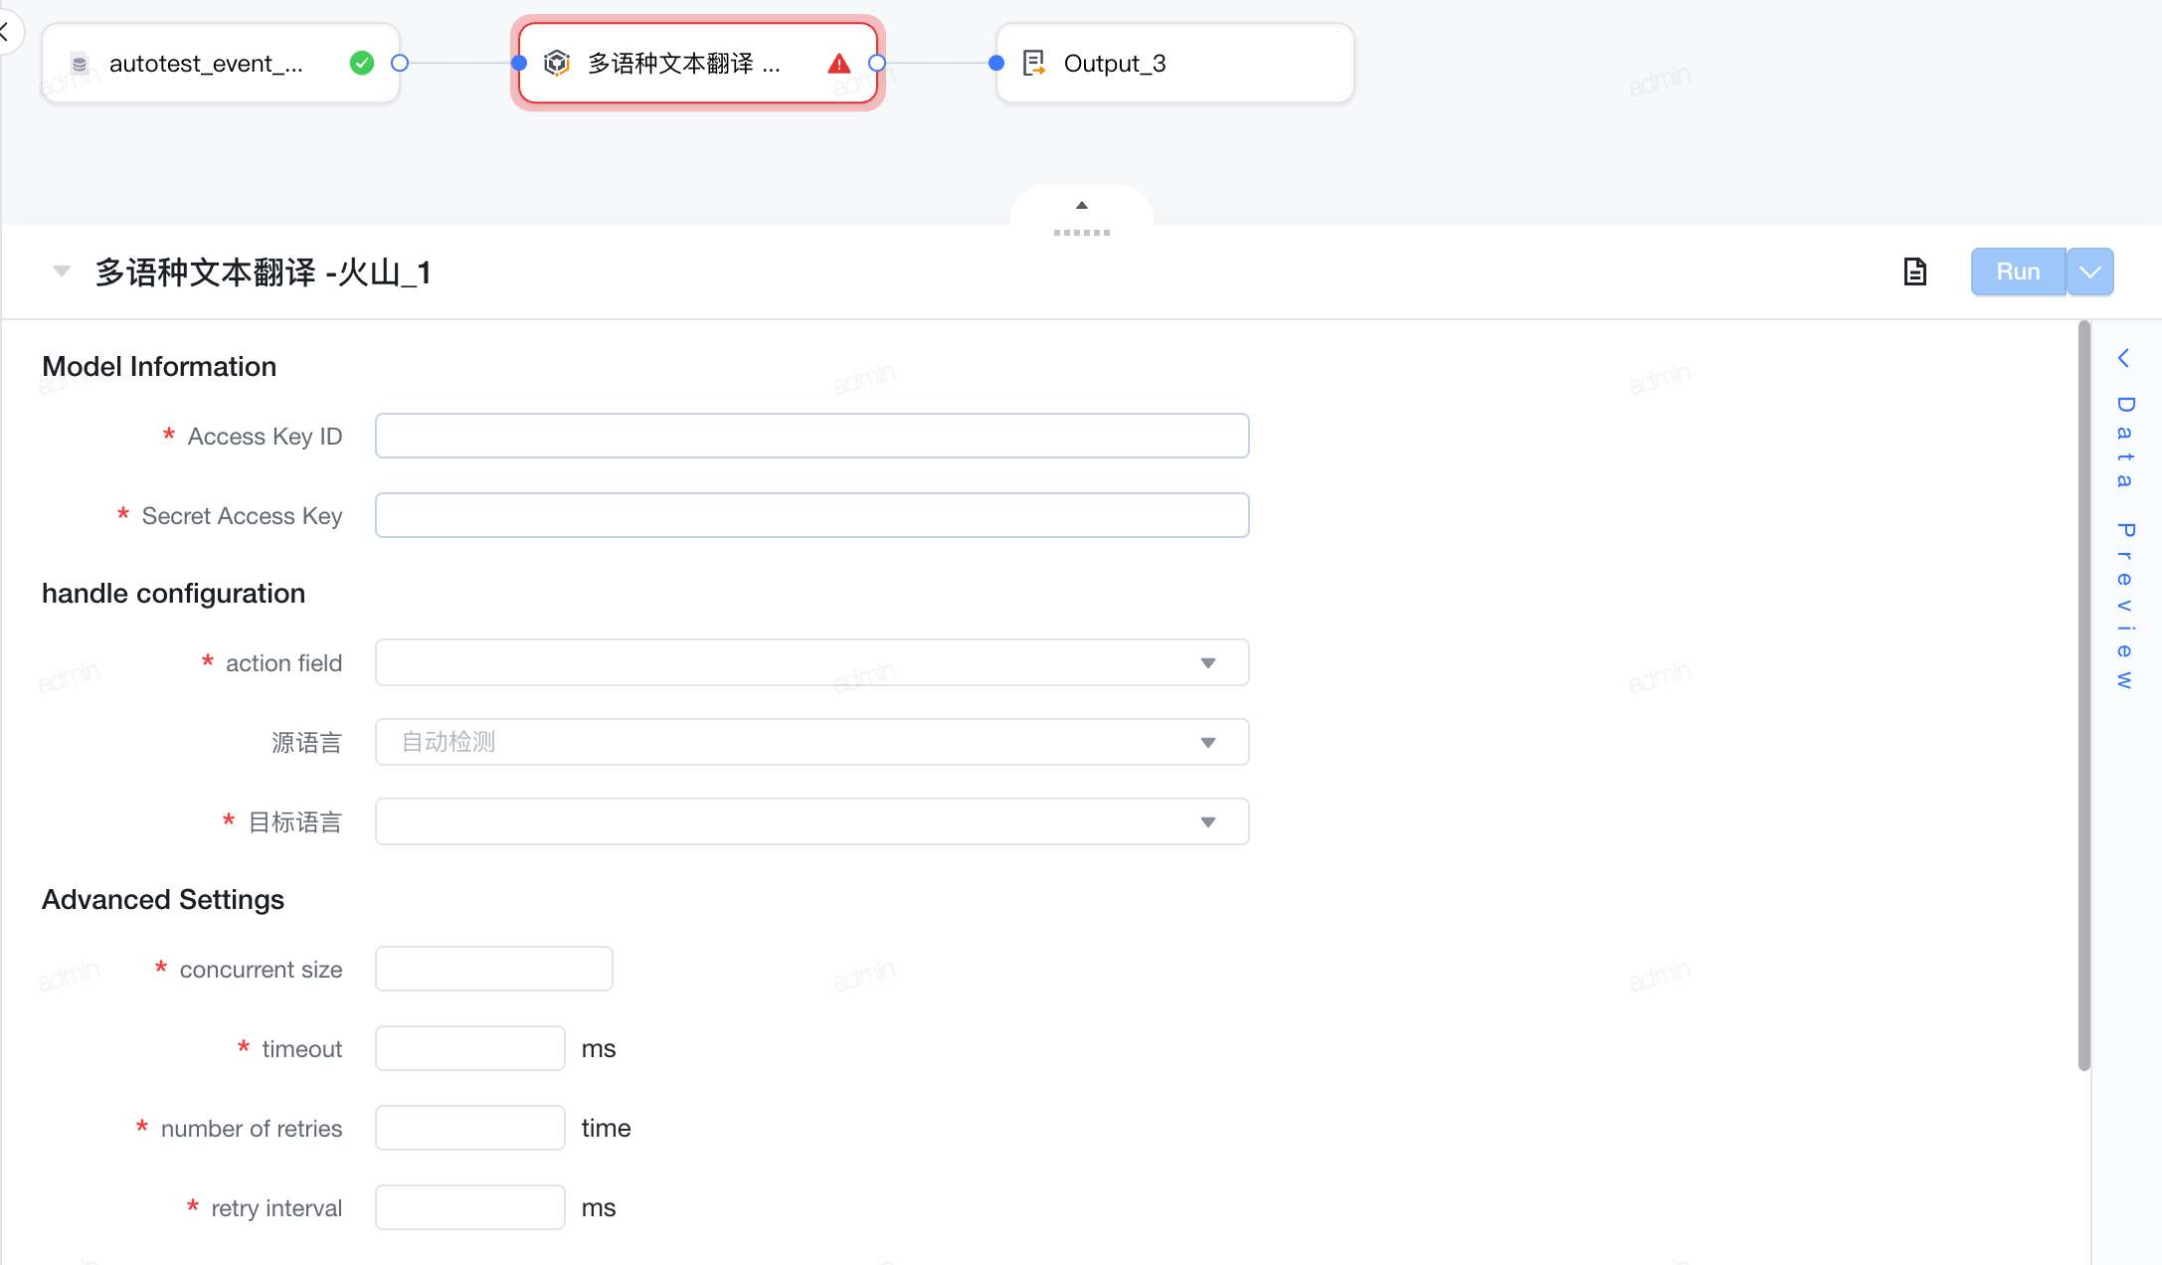The height and width of the screenshot is (1265, 2162).
Task: Collapse the 多语种文本翻译 -火山_1 panel triangle
Action: pos(62,271)
